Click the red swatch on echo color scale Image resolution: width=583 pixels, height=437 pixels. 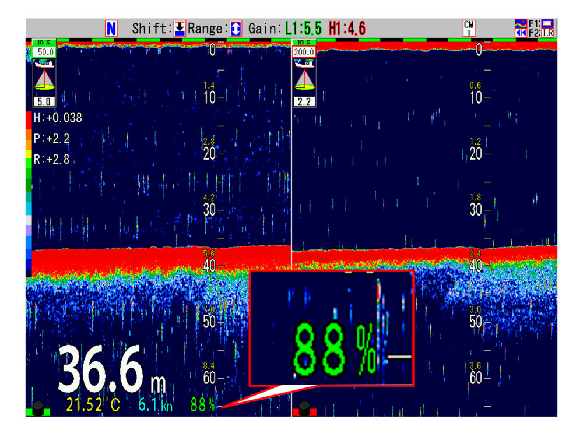point(29,119)
